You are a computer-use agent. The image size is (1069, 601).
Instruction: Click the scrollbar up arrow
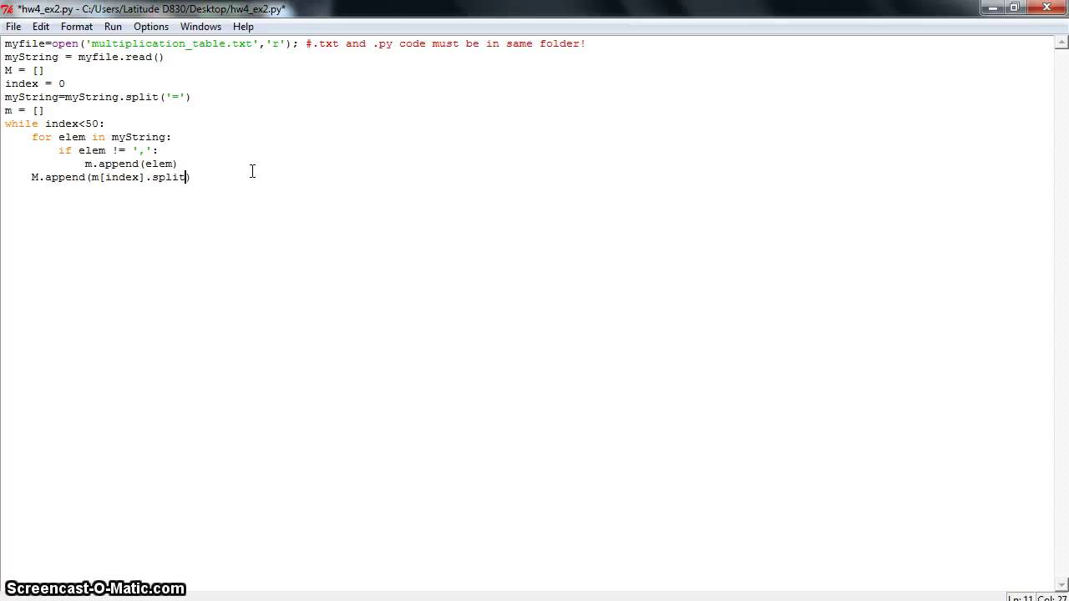pos(1061,43)
